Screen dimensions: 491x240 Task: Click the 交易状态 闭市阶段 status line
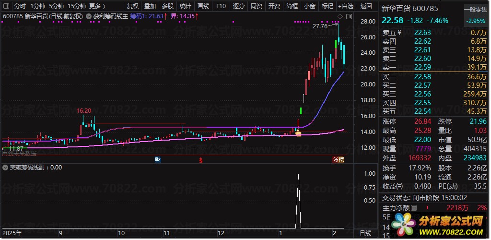[x=424, y=198]
